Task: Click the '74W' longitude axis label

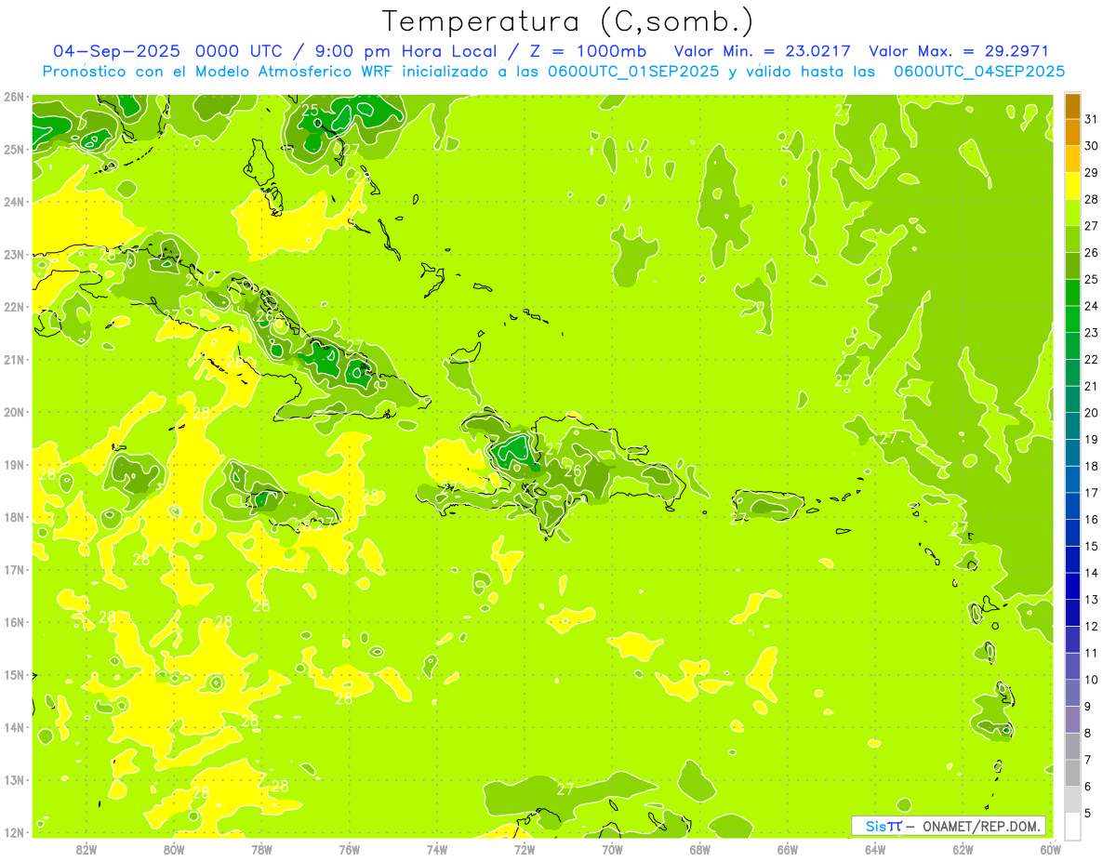Action: tap(437, 849)
